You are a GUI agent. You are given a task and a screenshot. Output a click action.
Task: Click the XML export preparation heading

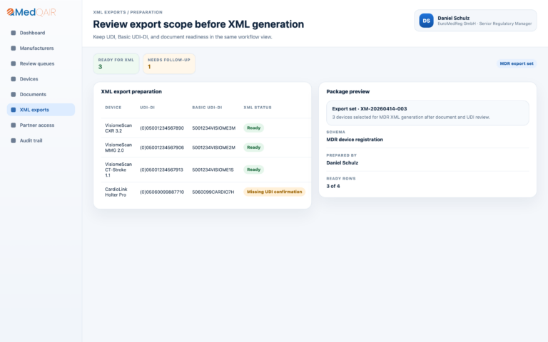(x=131, y=92)
